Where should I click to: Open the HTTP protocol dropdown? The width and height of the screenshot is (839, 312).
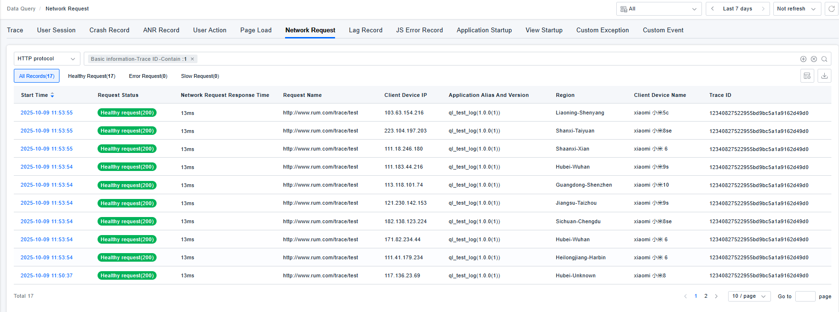point(47,59)
